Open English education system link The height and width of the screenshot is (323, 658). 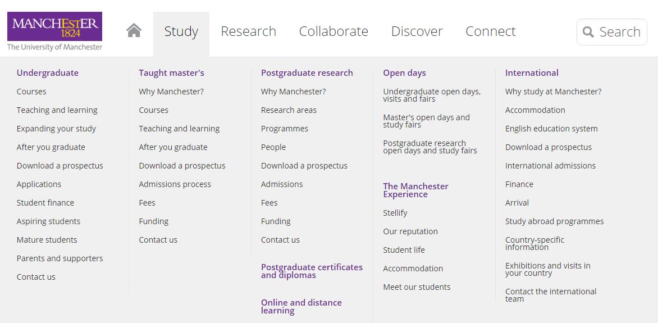click(x=551, y=129)
